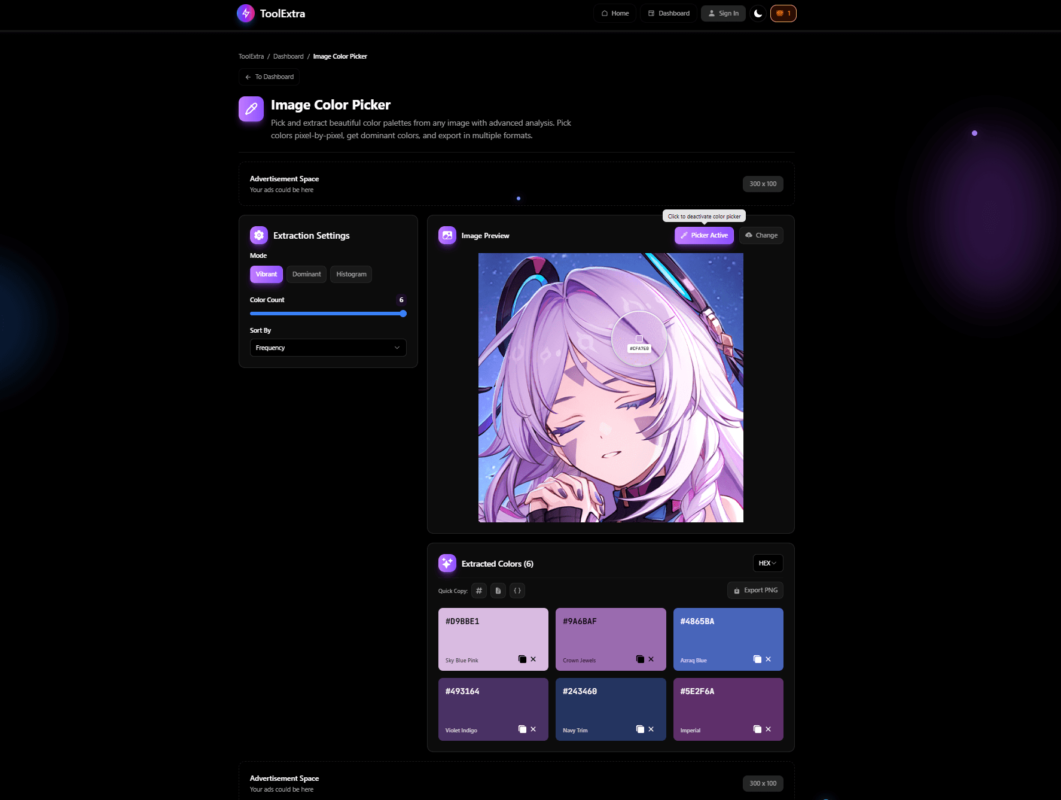
Task: Click the Extracted Colors sparkle icon
Action: pos(447,563)
